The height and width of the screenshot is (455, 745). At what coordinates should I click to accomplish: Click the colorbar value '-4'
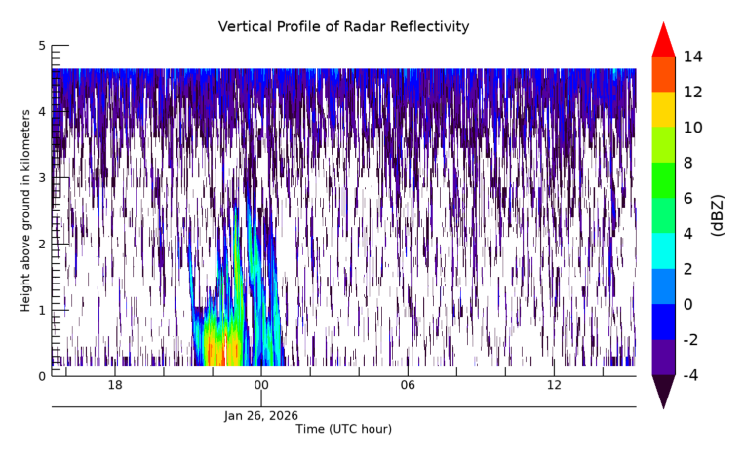(690, 375)
